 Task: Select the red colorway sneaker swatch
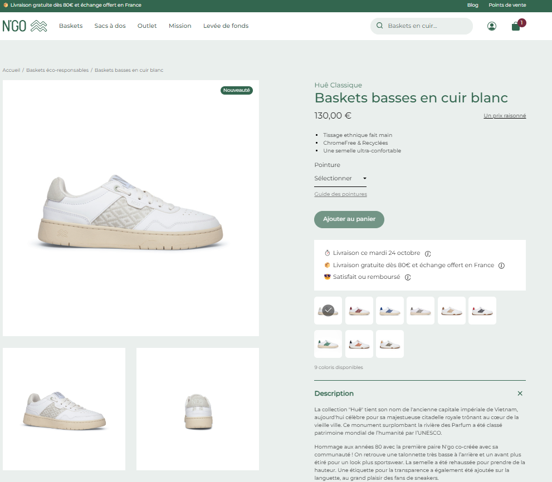tap(359, 311)
